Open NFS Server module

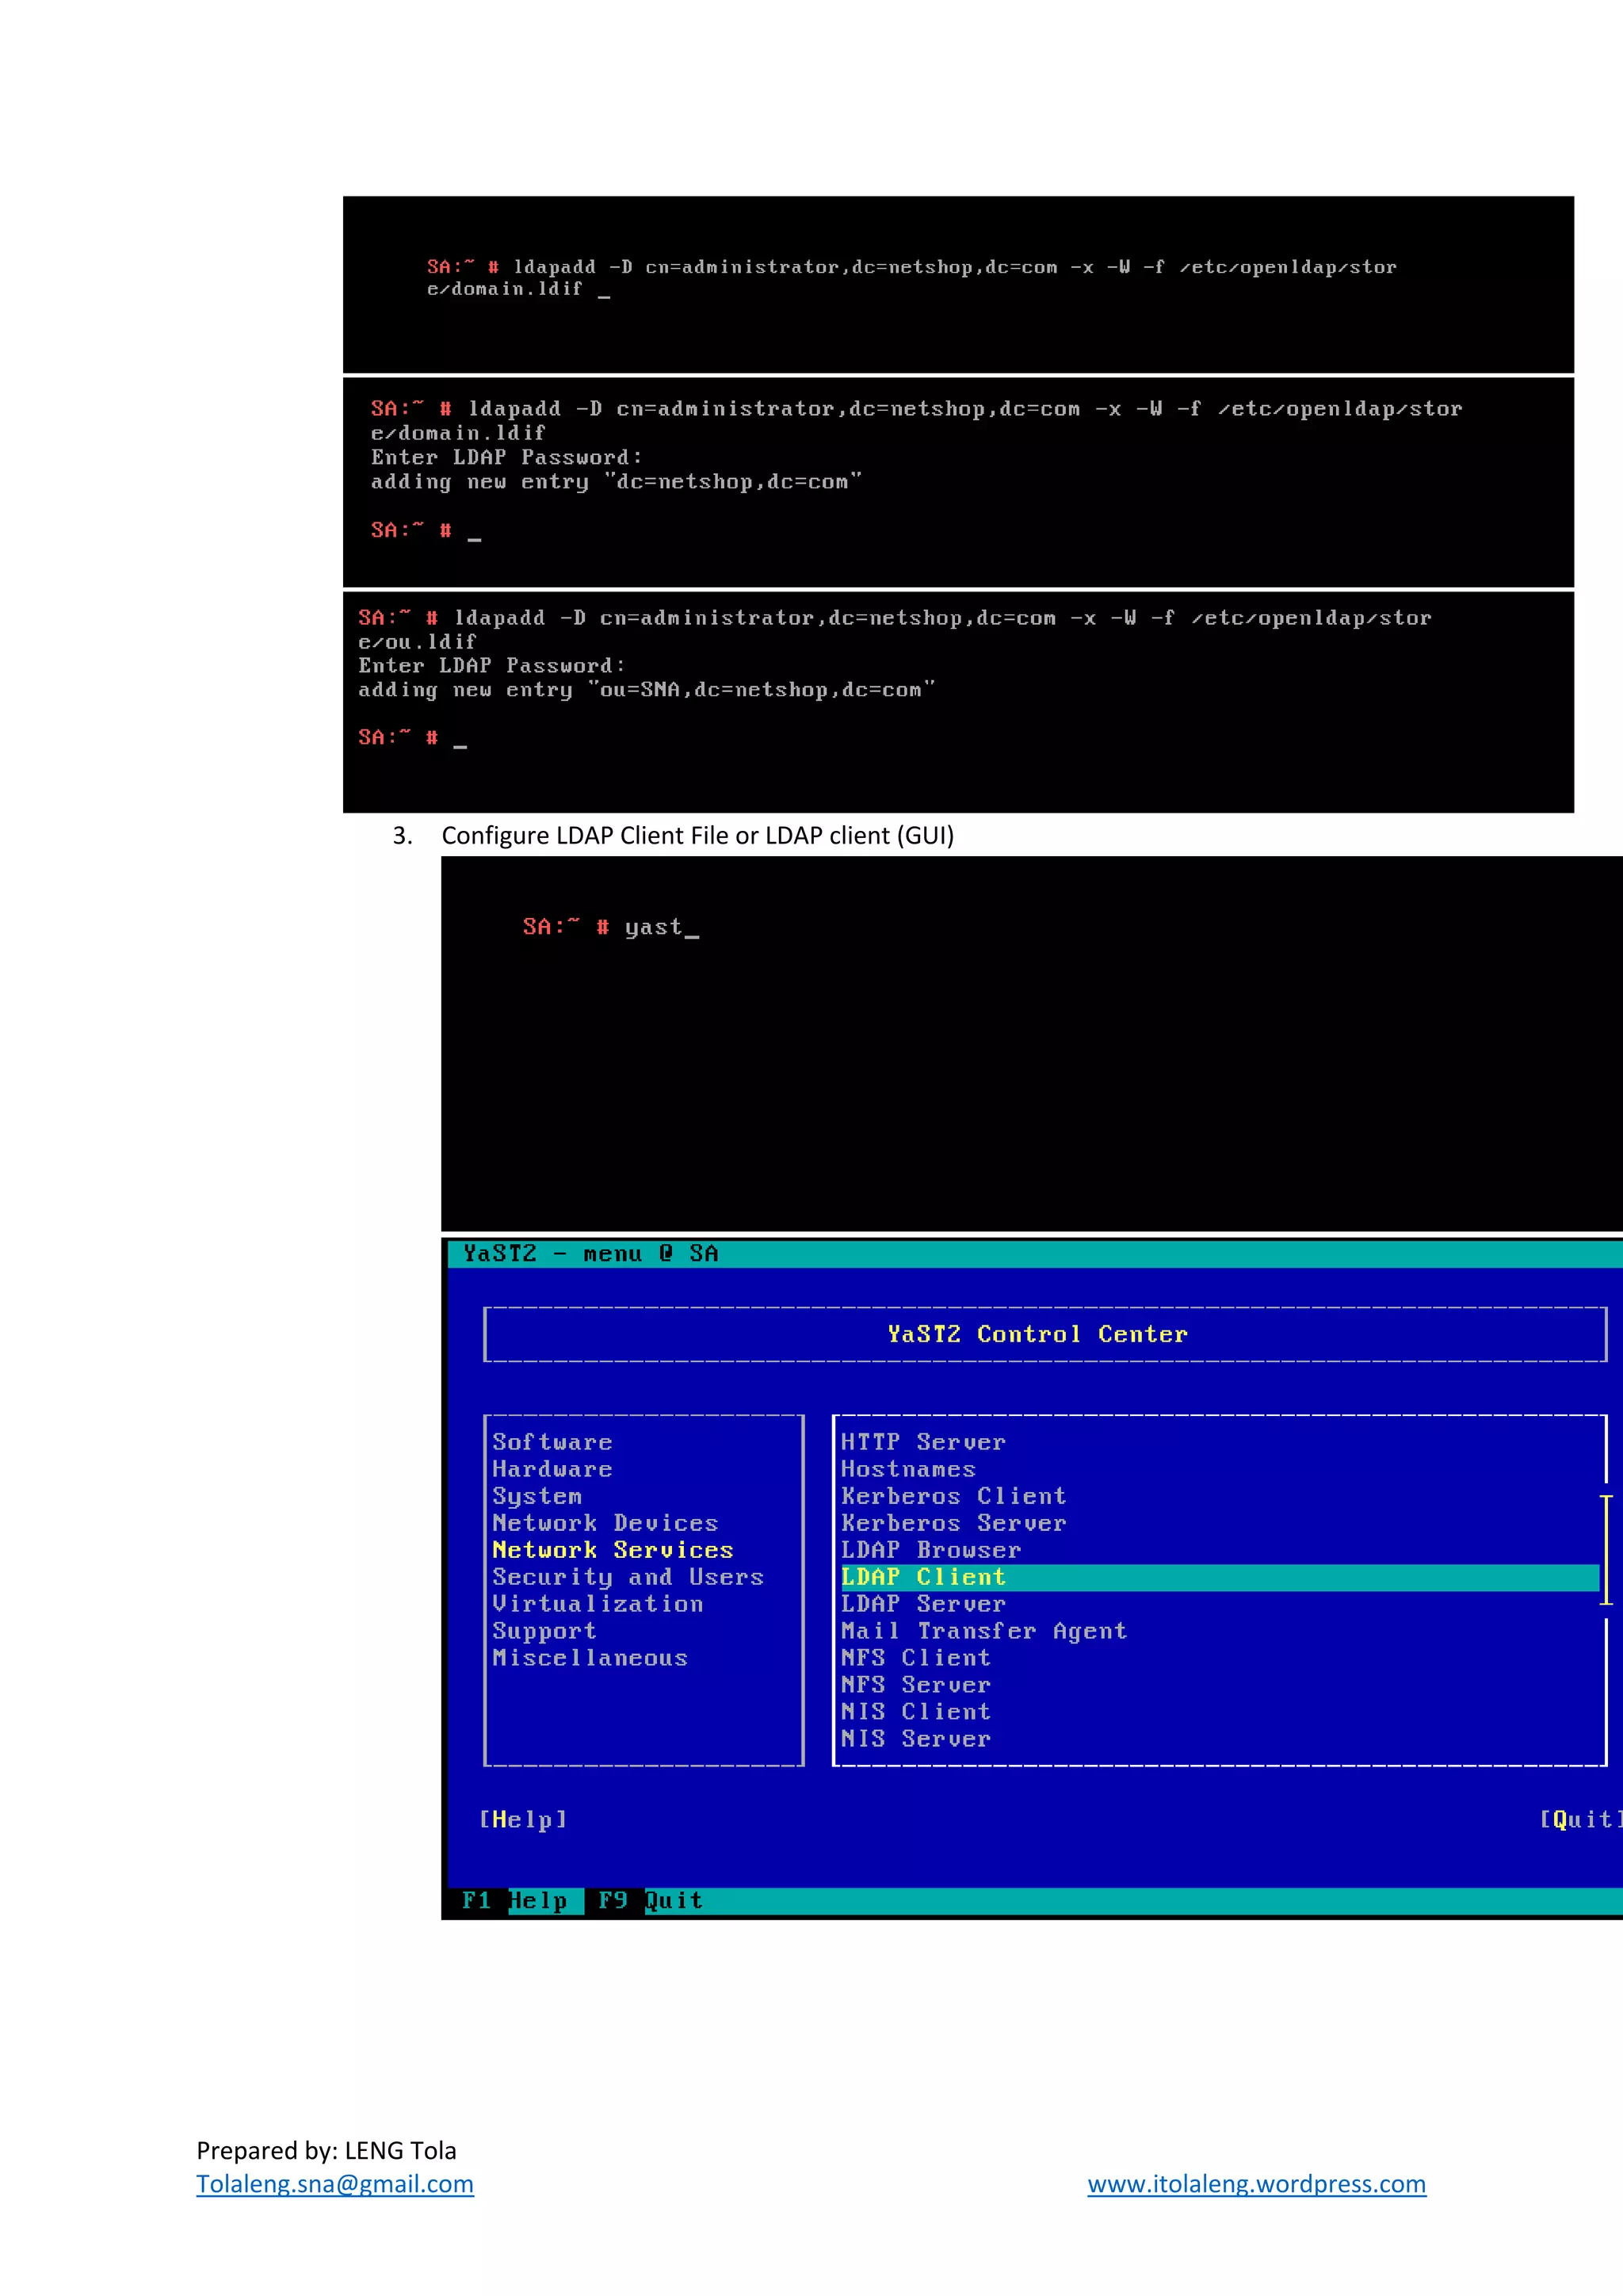(x=915, y=1685)
